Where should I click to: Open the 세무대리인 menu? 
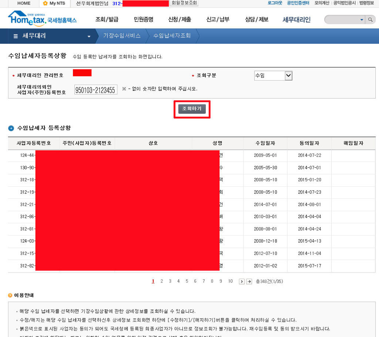(x=296, y=19)
